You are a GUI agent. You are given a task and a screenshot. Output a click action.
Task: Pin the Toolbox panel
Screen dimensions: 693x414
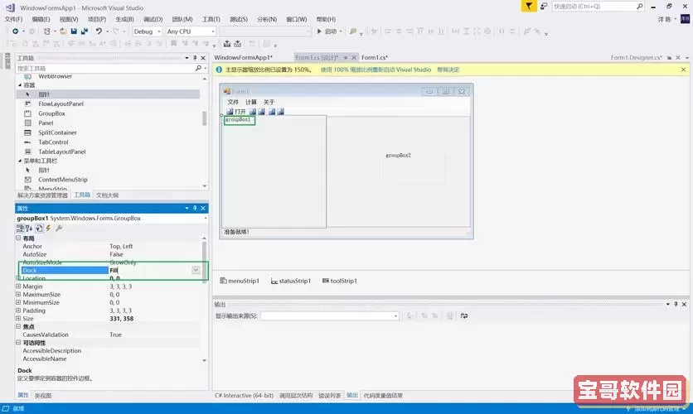[x=195, y=58]
